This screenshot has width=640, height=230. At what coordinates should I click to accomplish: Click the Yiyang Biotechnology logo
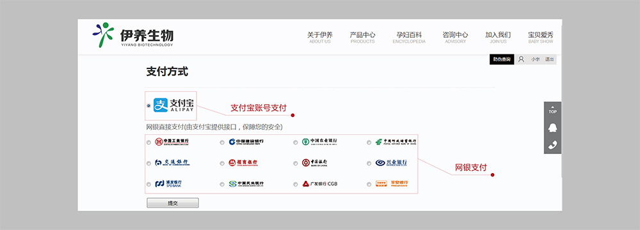tap(132, 35)
